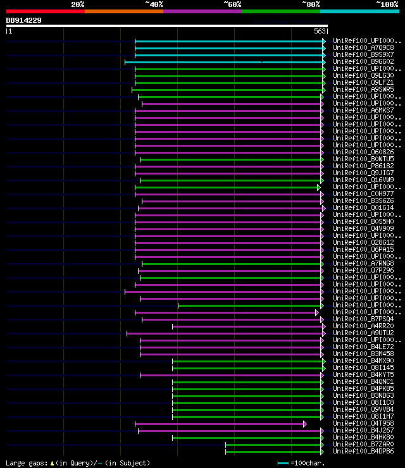Click the UniRef100_P86182 label
405x468 pixels.
[x=363, y=166]
